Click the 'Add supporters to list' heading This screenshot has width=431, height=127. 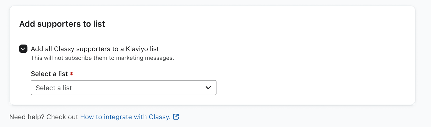62,24
